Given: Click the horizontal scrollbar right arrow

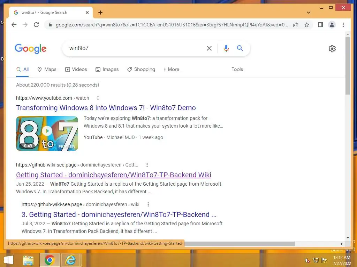Looking at the screenshot, I should click(x=342, y=244).
